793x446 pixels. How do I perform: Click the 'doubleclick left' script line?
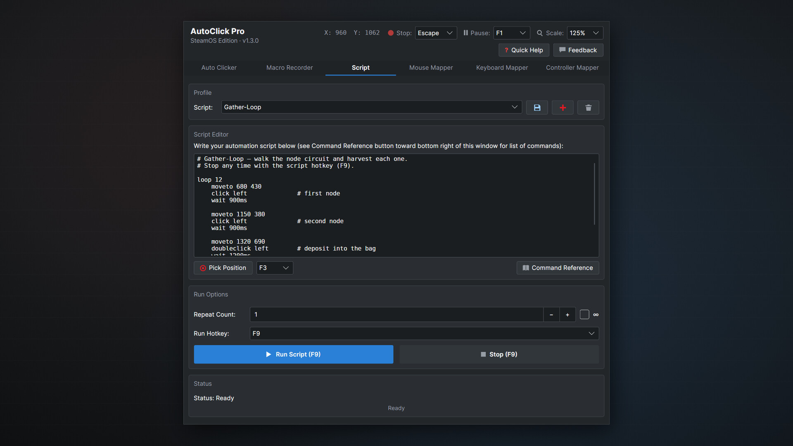pos(240,249)
